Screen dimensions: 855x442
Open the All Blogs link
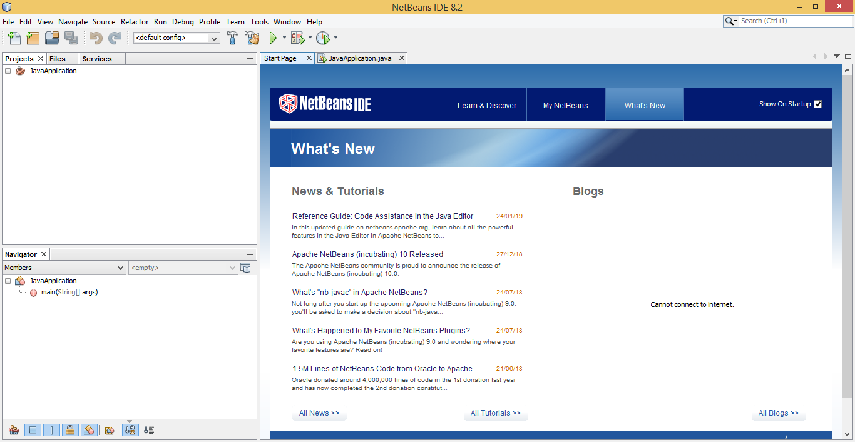[779, 413]
